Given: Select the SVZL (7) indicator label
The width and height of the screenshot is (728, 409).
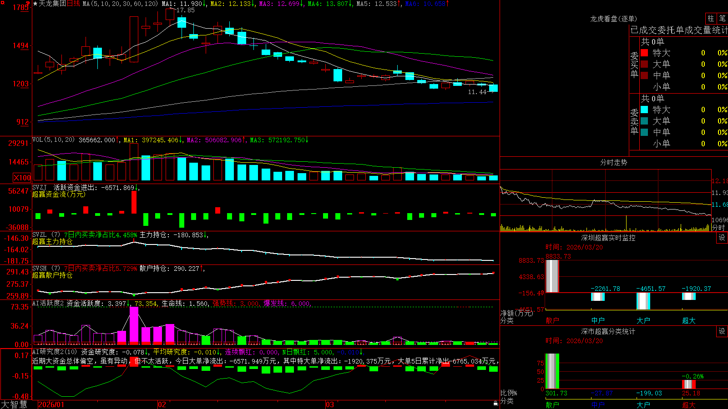Looking at the screenshot, I should [46, 234].
